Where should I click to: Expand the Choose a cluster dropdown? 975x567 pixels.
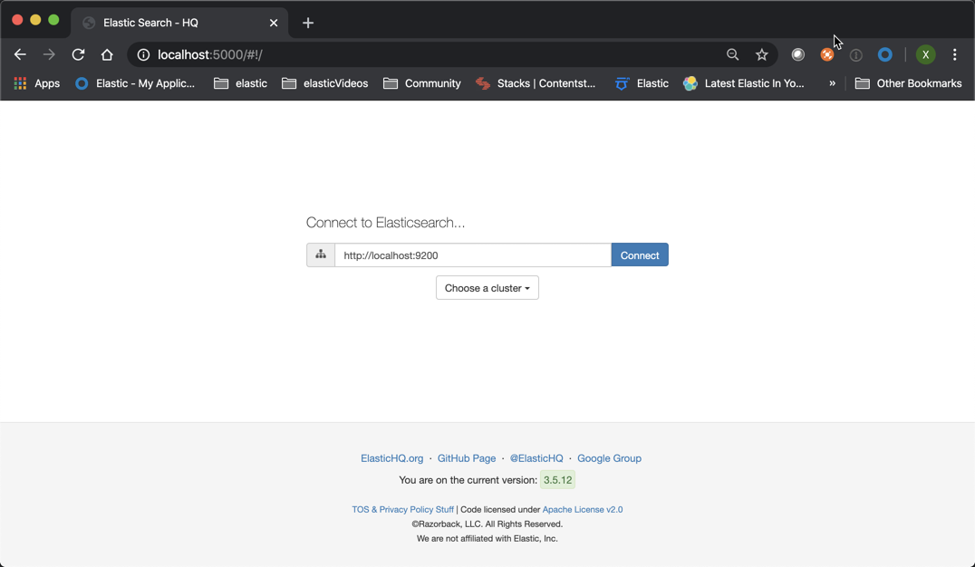487,288
